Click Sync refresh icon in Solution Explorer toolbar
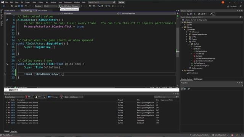The width and height of the screenshot is (244, 137). (x=199, y=14)
